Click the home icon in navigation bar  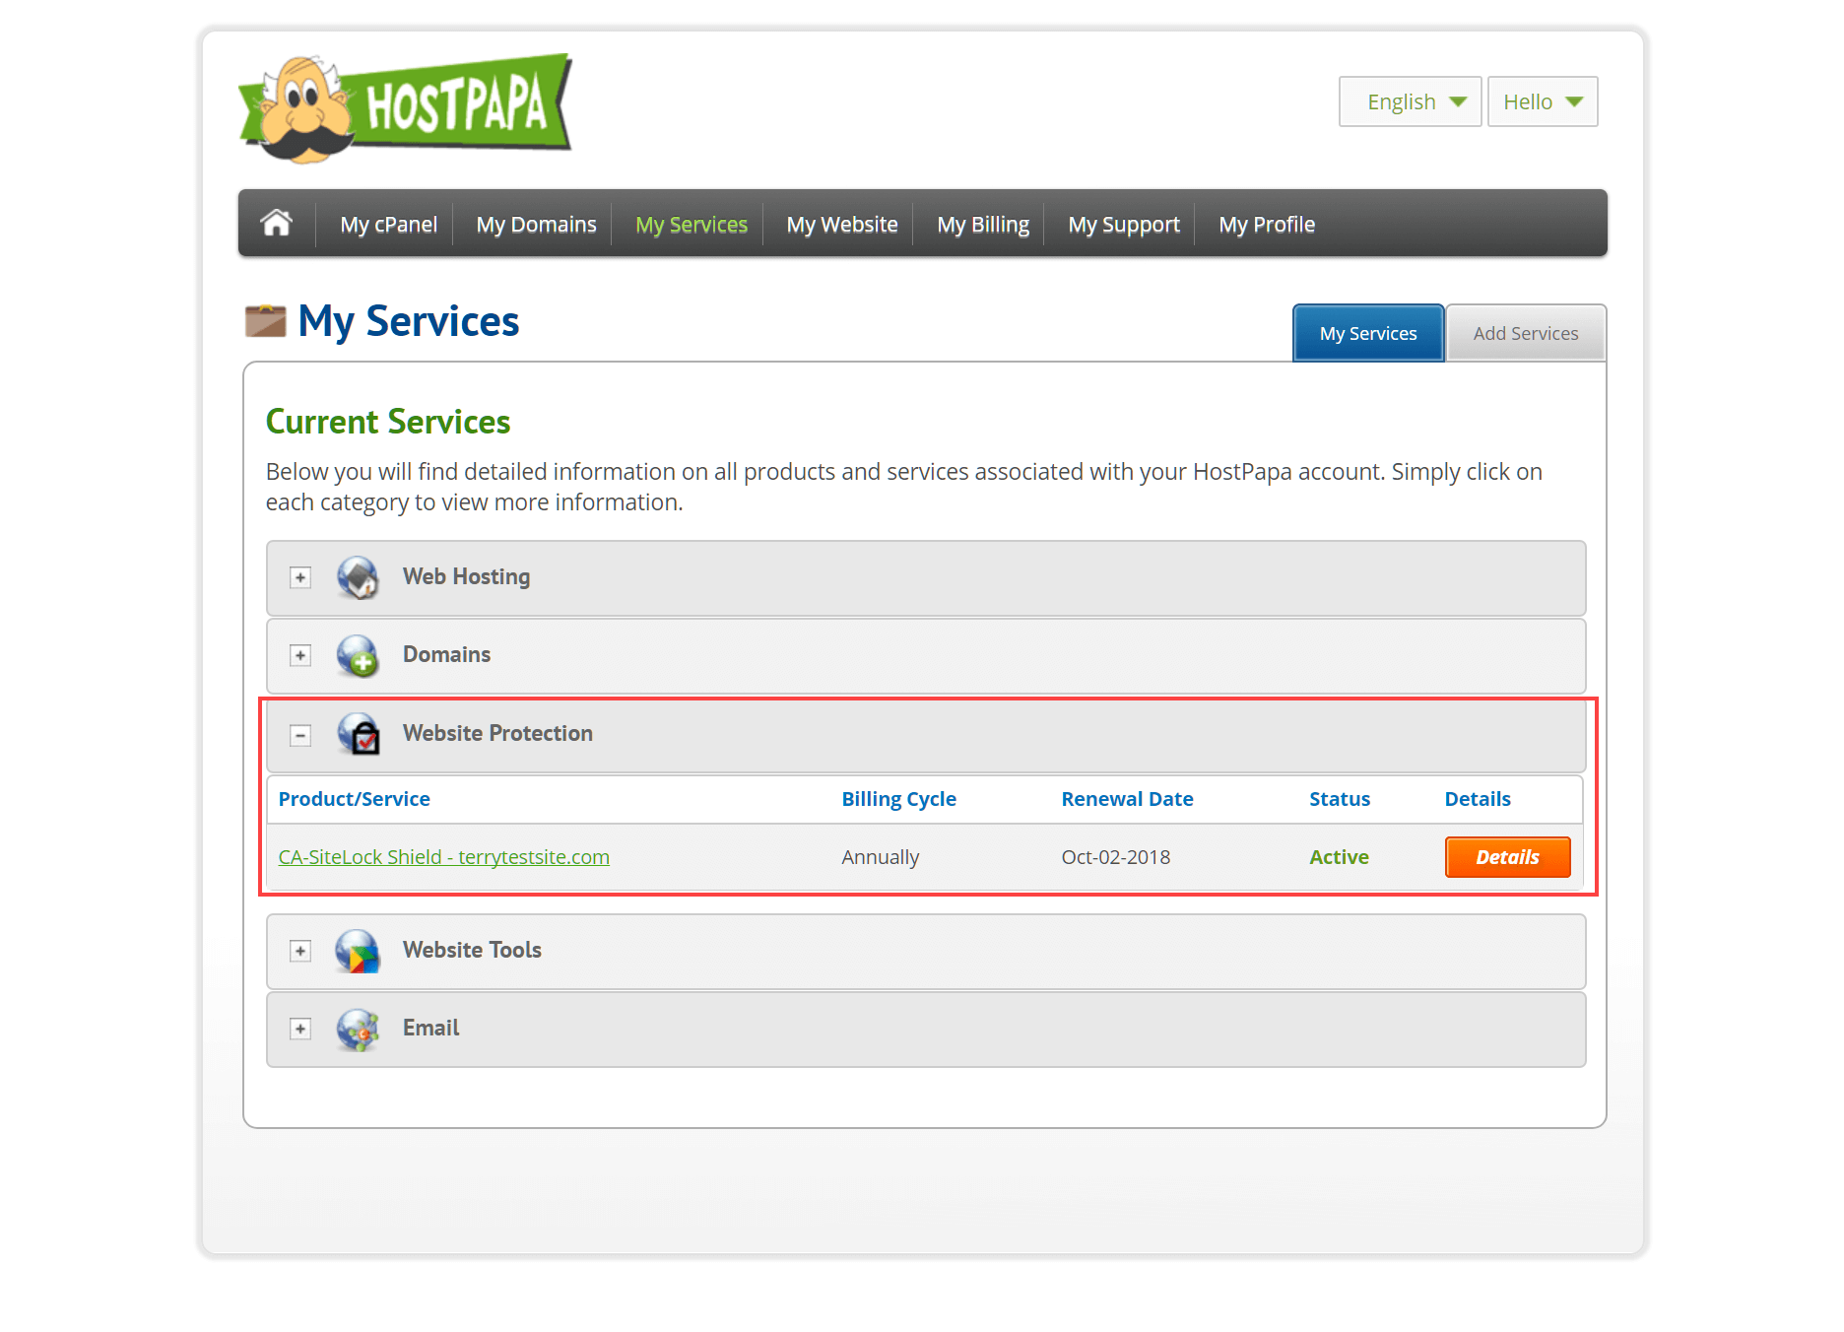[277, 224]
